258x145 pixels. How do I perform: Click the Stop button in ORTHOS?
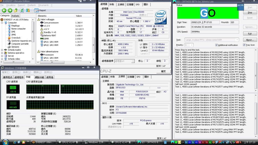tap(250, 13)
